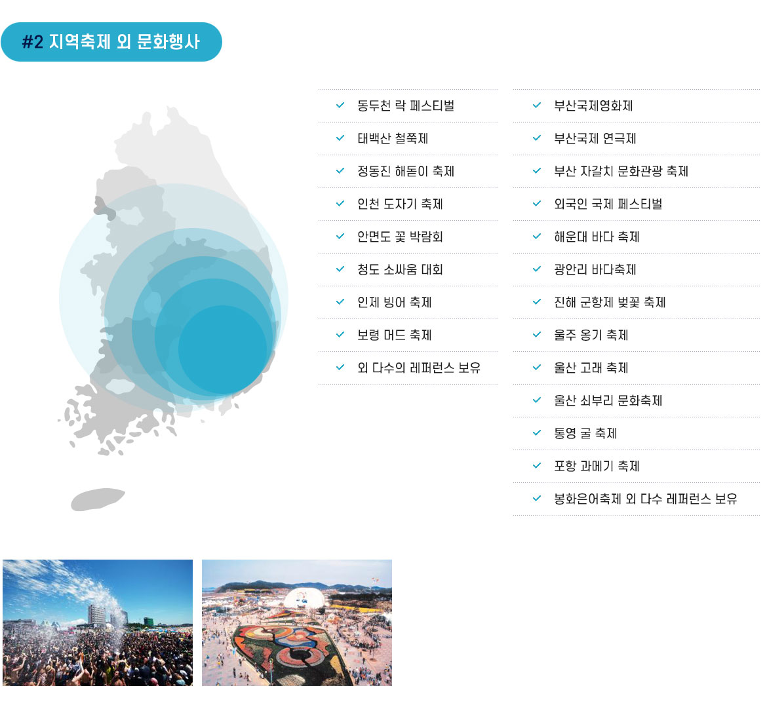Click the checkmark beside 통영 굴 축제
767x728 pixels.
[x=537, y=432]
